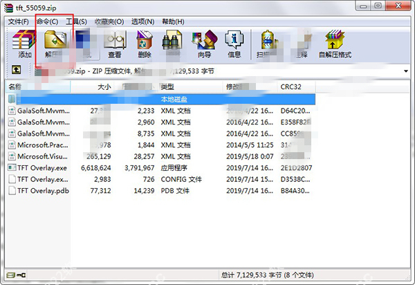Click the TFT Overlay.exe application file icon
Viewport: 415px width, 285px height.
pyautogui.click(x=12, y=167)
